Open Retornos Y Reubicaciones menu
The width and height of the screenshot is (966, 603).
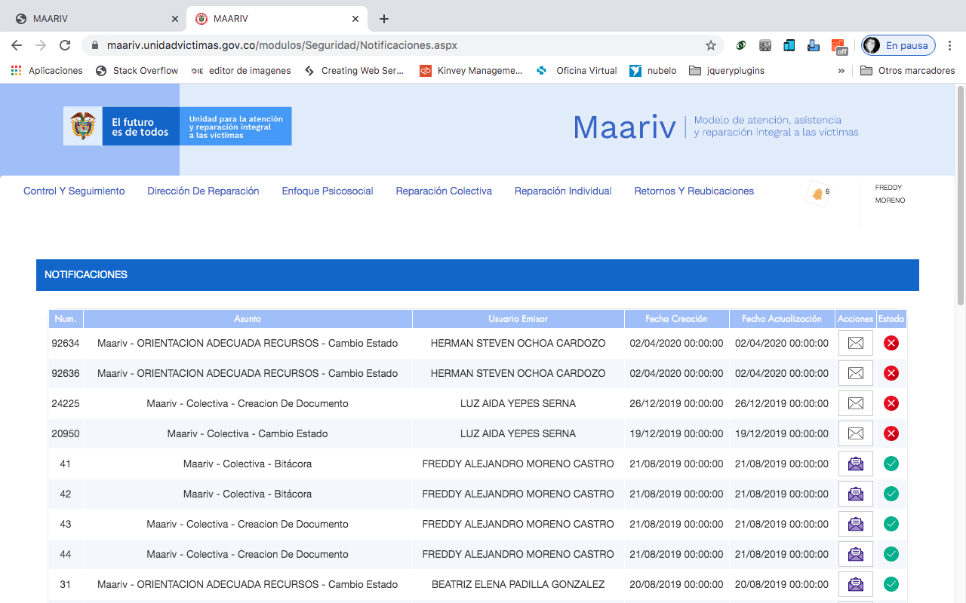click(x=694, y=191)
